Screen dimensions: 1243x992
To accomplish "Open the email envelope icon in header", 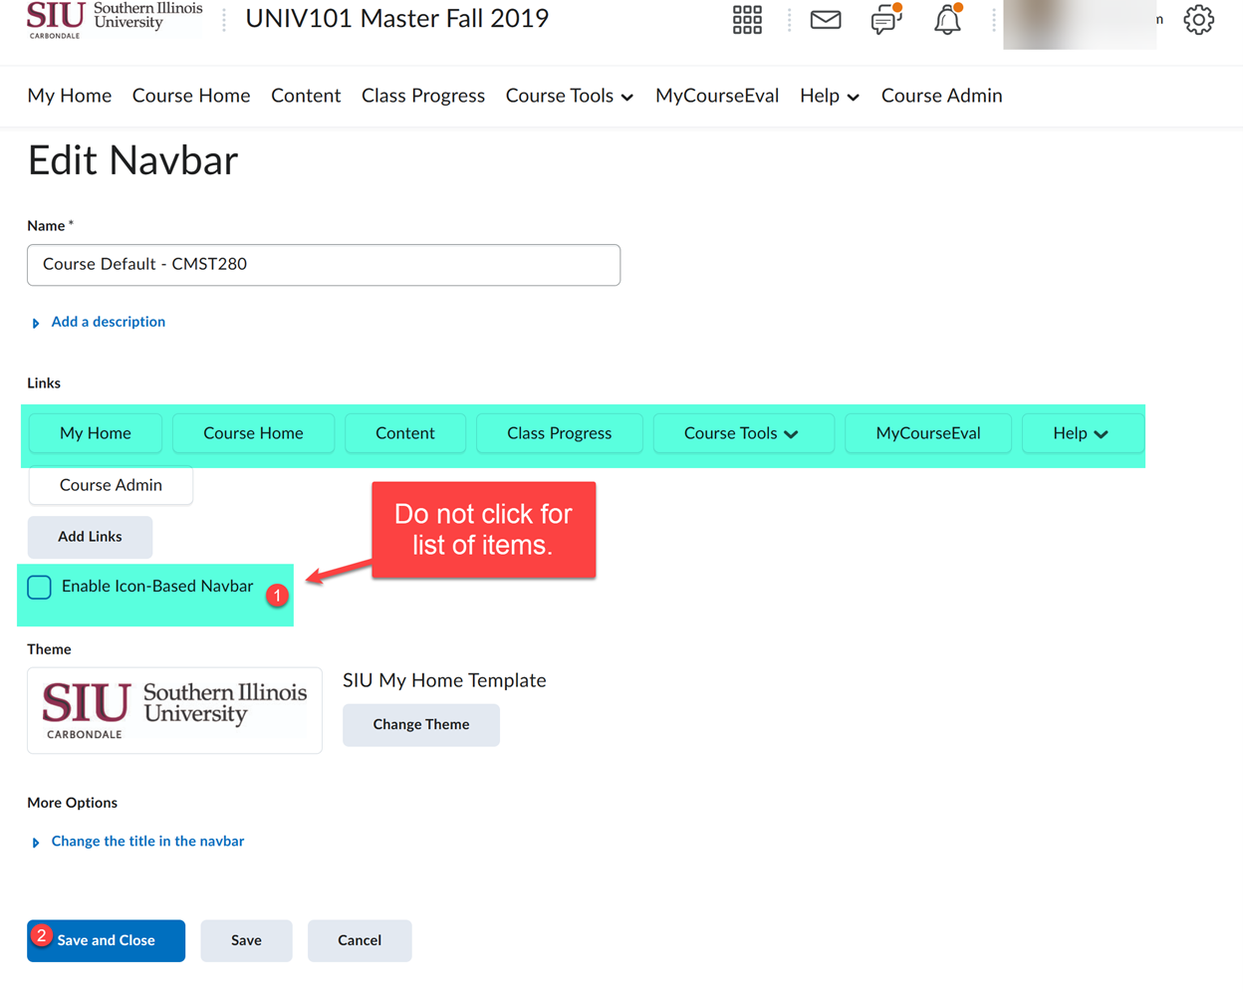I will 826,20.
